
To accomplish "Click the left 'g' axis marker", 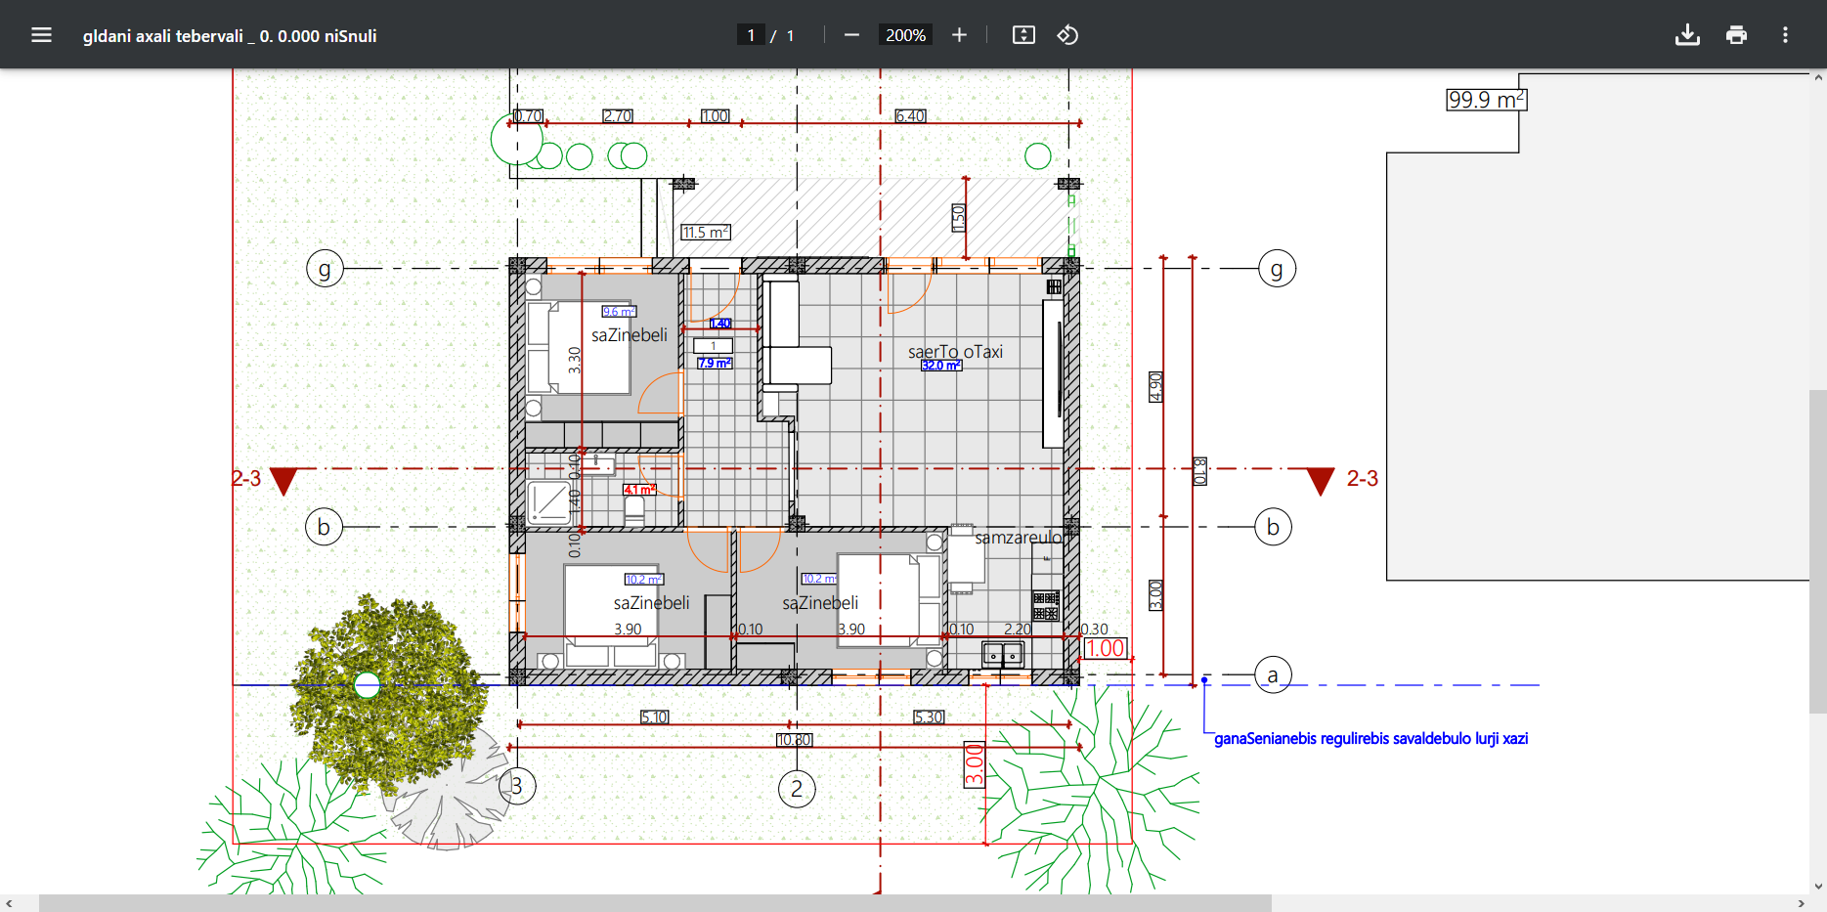I will (x=325, y=268).
